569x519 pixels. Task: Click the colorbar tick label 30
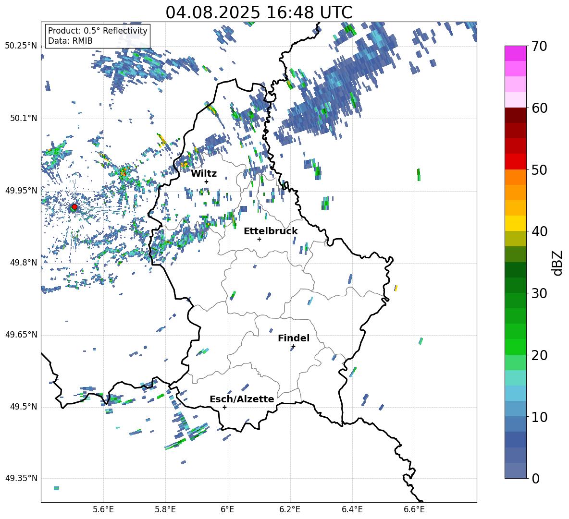click(x=540, y=293)
